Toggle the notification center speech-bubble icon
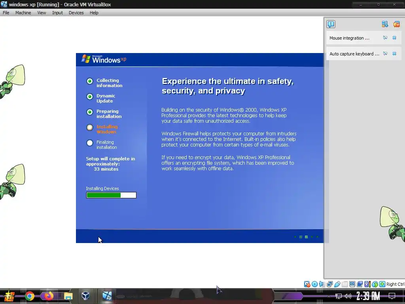The width and height of the screenshot is (405, 304). click(x=331, y=24)
